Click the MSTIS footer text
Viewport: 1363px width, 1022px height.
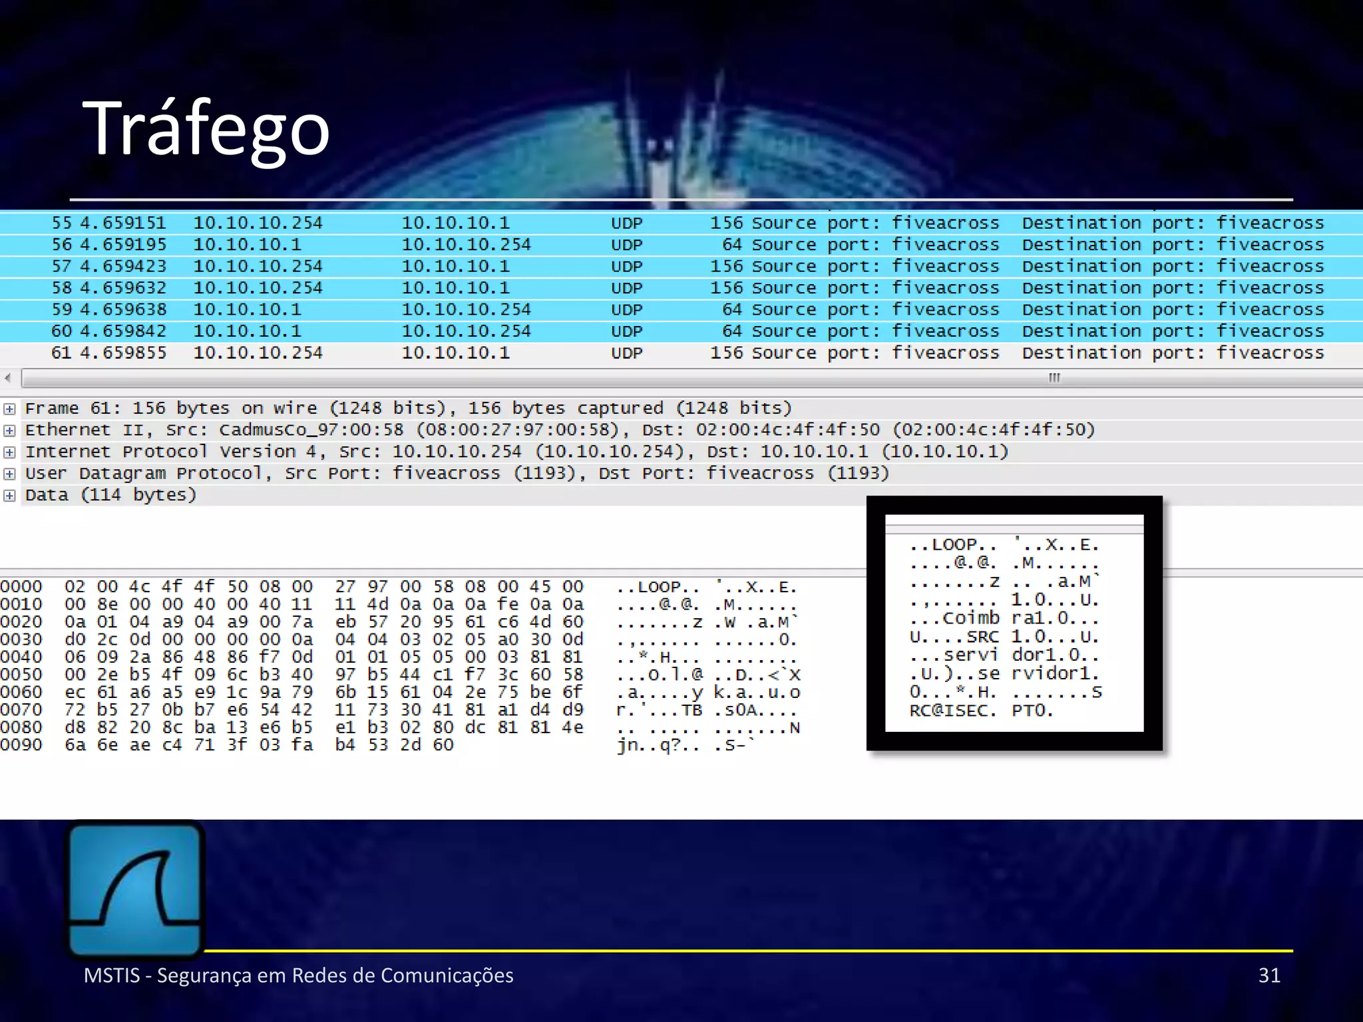pos(298,975)
